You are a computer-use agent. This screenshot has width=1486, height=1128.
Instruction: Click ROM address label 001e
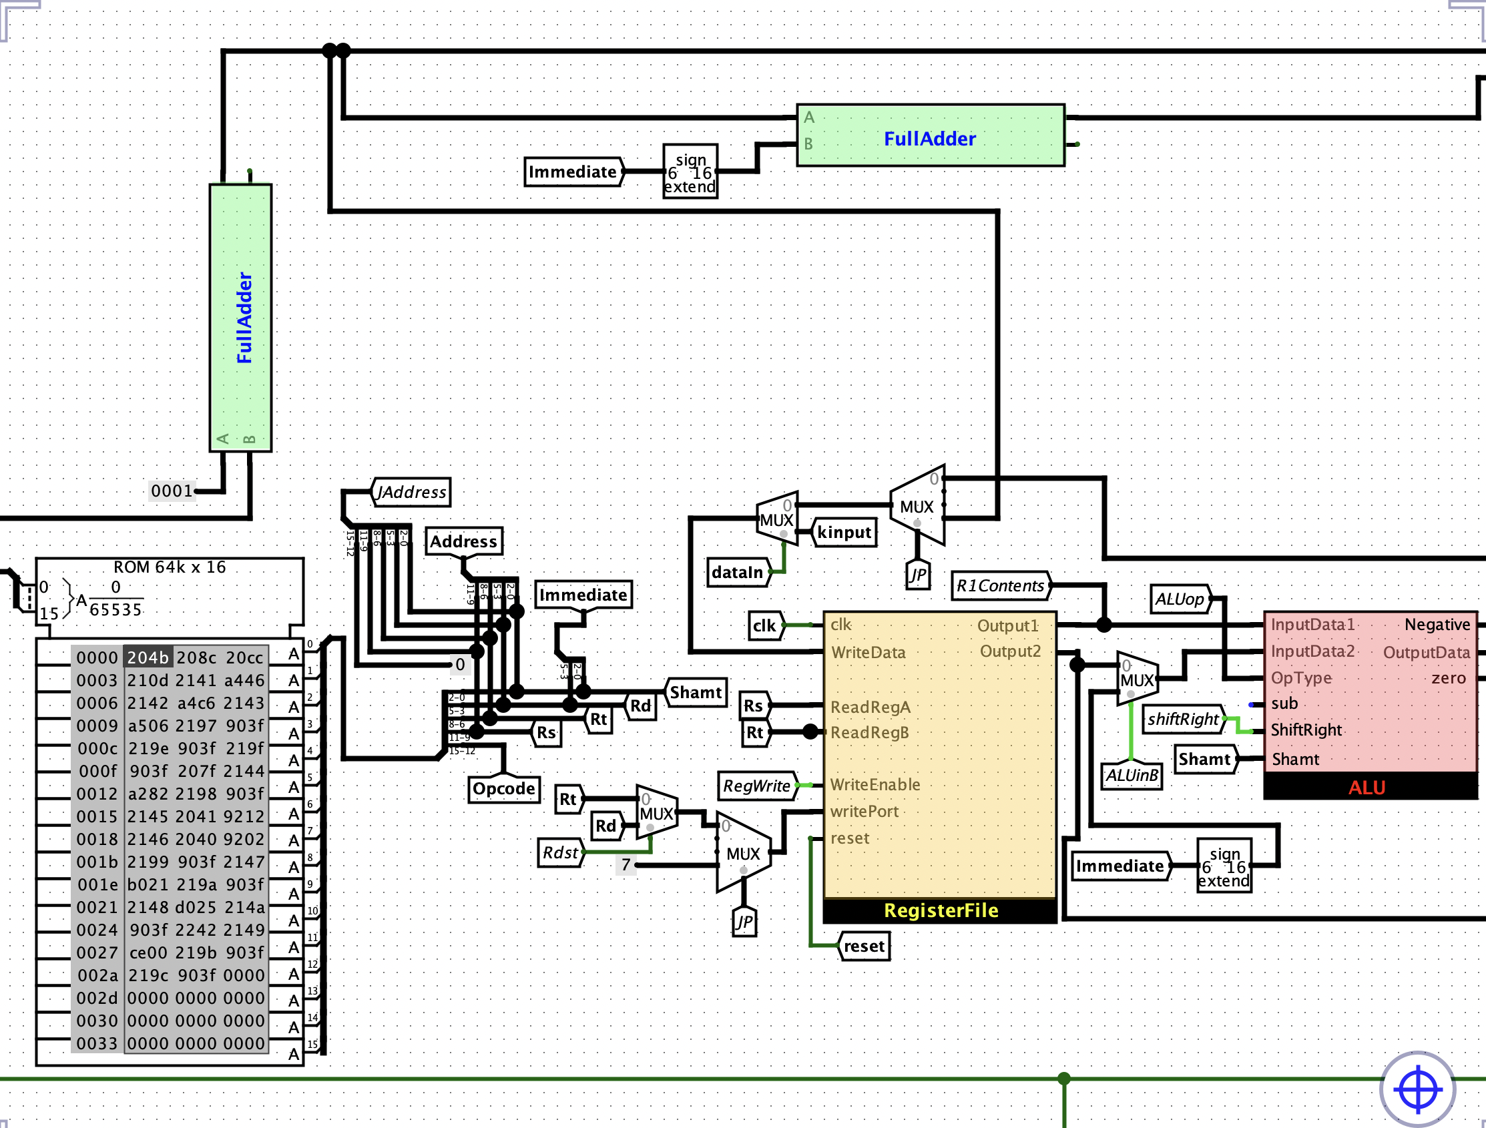pyautogui.click(x=97, y=884)
